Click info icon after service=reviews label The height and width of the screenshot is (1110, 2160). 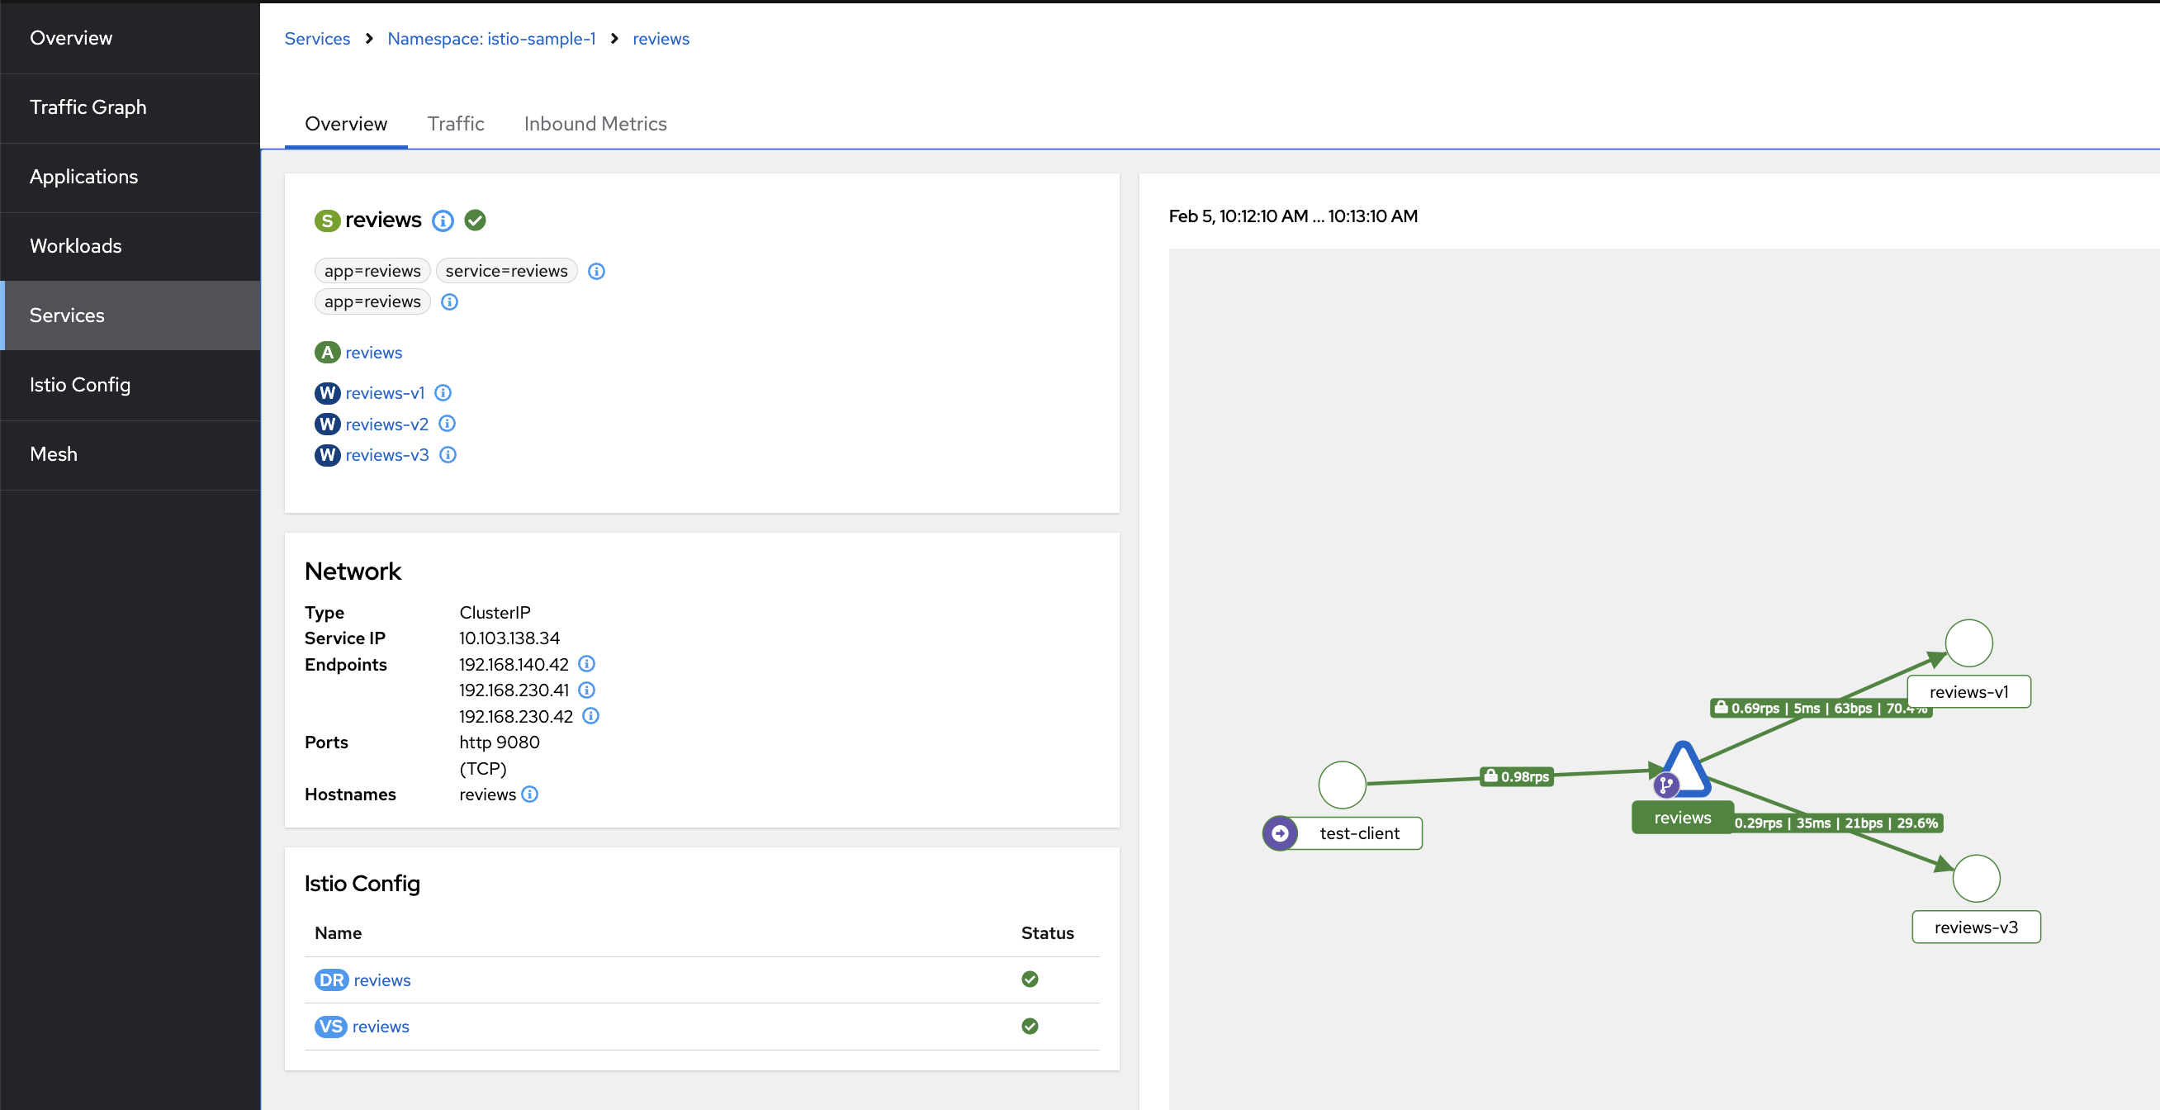pyautogui.click(x=596, y=271)
